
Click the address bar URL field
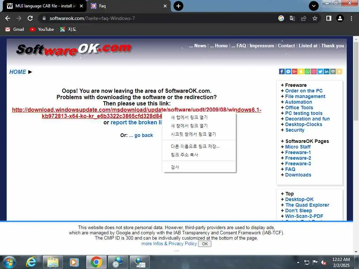[x=158, y=18]
